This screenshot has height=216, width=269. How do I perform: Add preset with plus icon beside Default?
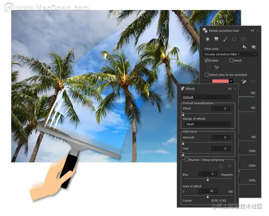233,97
